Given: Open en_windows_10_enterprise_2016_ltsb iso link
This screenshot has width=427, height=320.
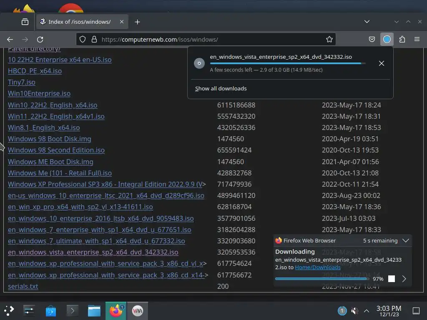Looking at the screenshot, I should coord(101,218).
